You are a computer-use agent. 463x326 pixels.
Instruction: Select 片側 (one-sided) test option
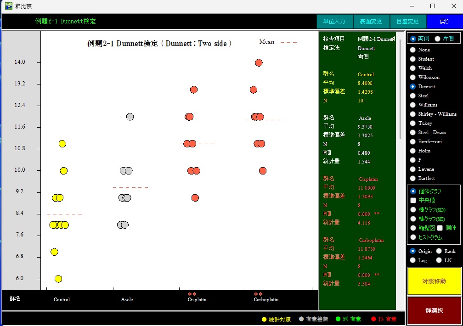coord(437,39)
